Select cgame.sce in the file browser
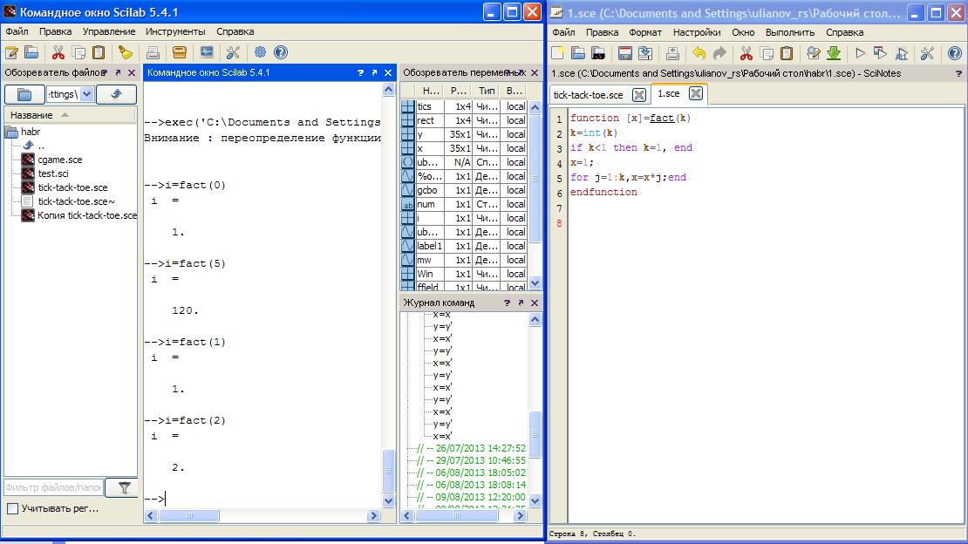Image resolution: width=968 pixels, height=544 pixels. [60, 160]
